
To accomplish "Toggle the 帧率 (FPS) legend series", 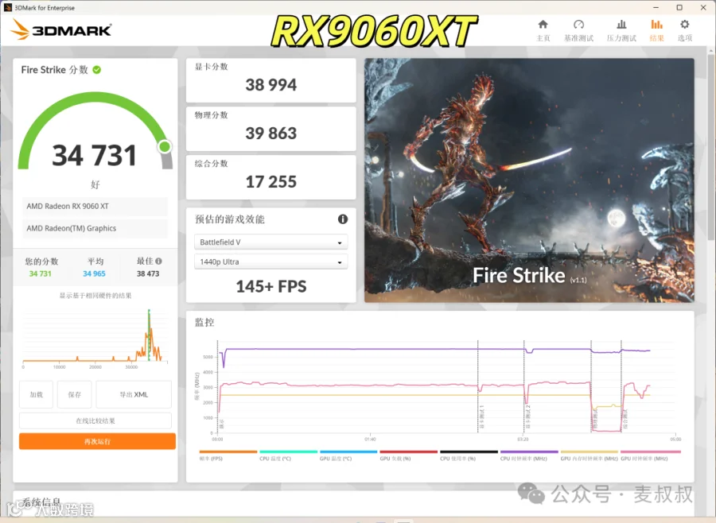I will pyautogui.click(x=228, y=455).
